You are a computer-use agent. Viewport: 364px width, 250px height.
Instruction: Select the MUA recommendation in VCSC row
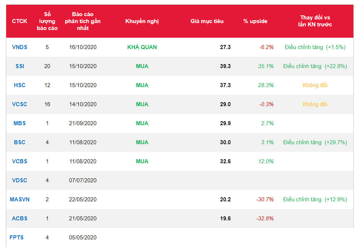142,104
